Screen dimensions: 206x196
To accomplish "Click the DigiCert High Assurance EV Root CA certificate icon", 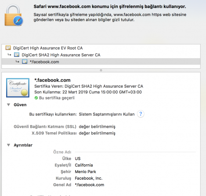I will pos(8,48).
